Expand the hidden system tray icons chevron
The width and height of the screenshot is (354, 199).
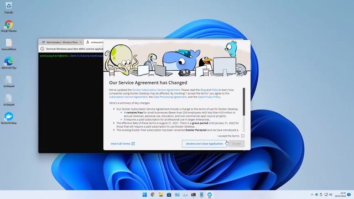312,195
